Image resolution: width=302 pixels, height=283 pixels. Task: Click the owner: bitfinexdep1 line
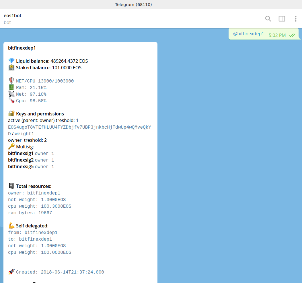(x=34, y=193)
